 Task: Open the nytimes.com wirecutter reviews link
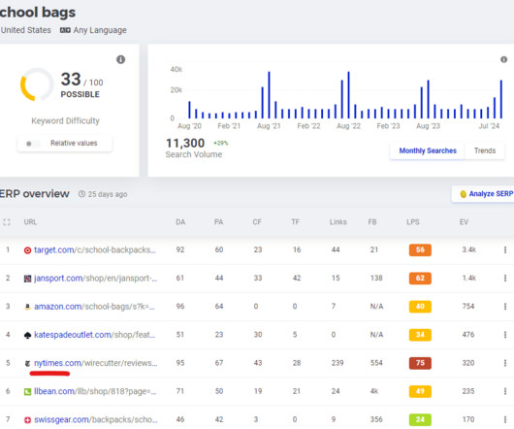click(96, 363)
